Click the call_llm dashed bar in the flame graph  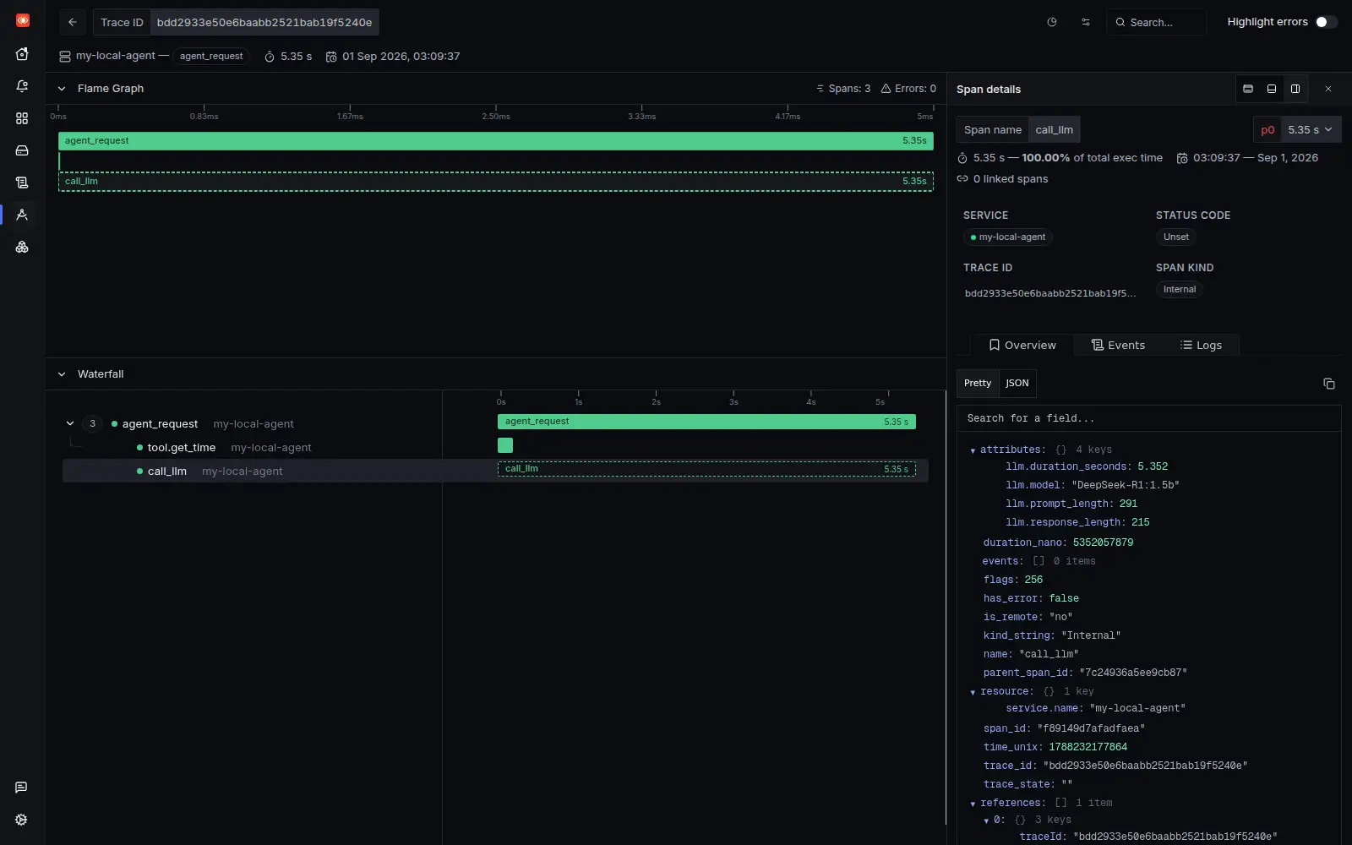click(496, 182)
